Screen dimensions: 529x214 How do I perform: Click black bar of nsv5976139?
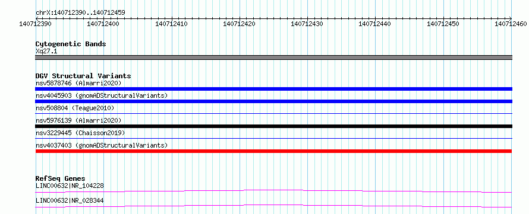(x=273, y=126)
